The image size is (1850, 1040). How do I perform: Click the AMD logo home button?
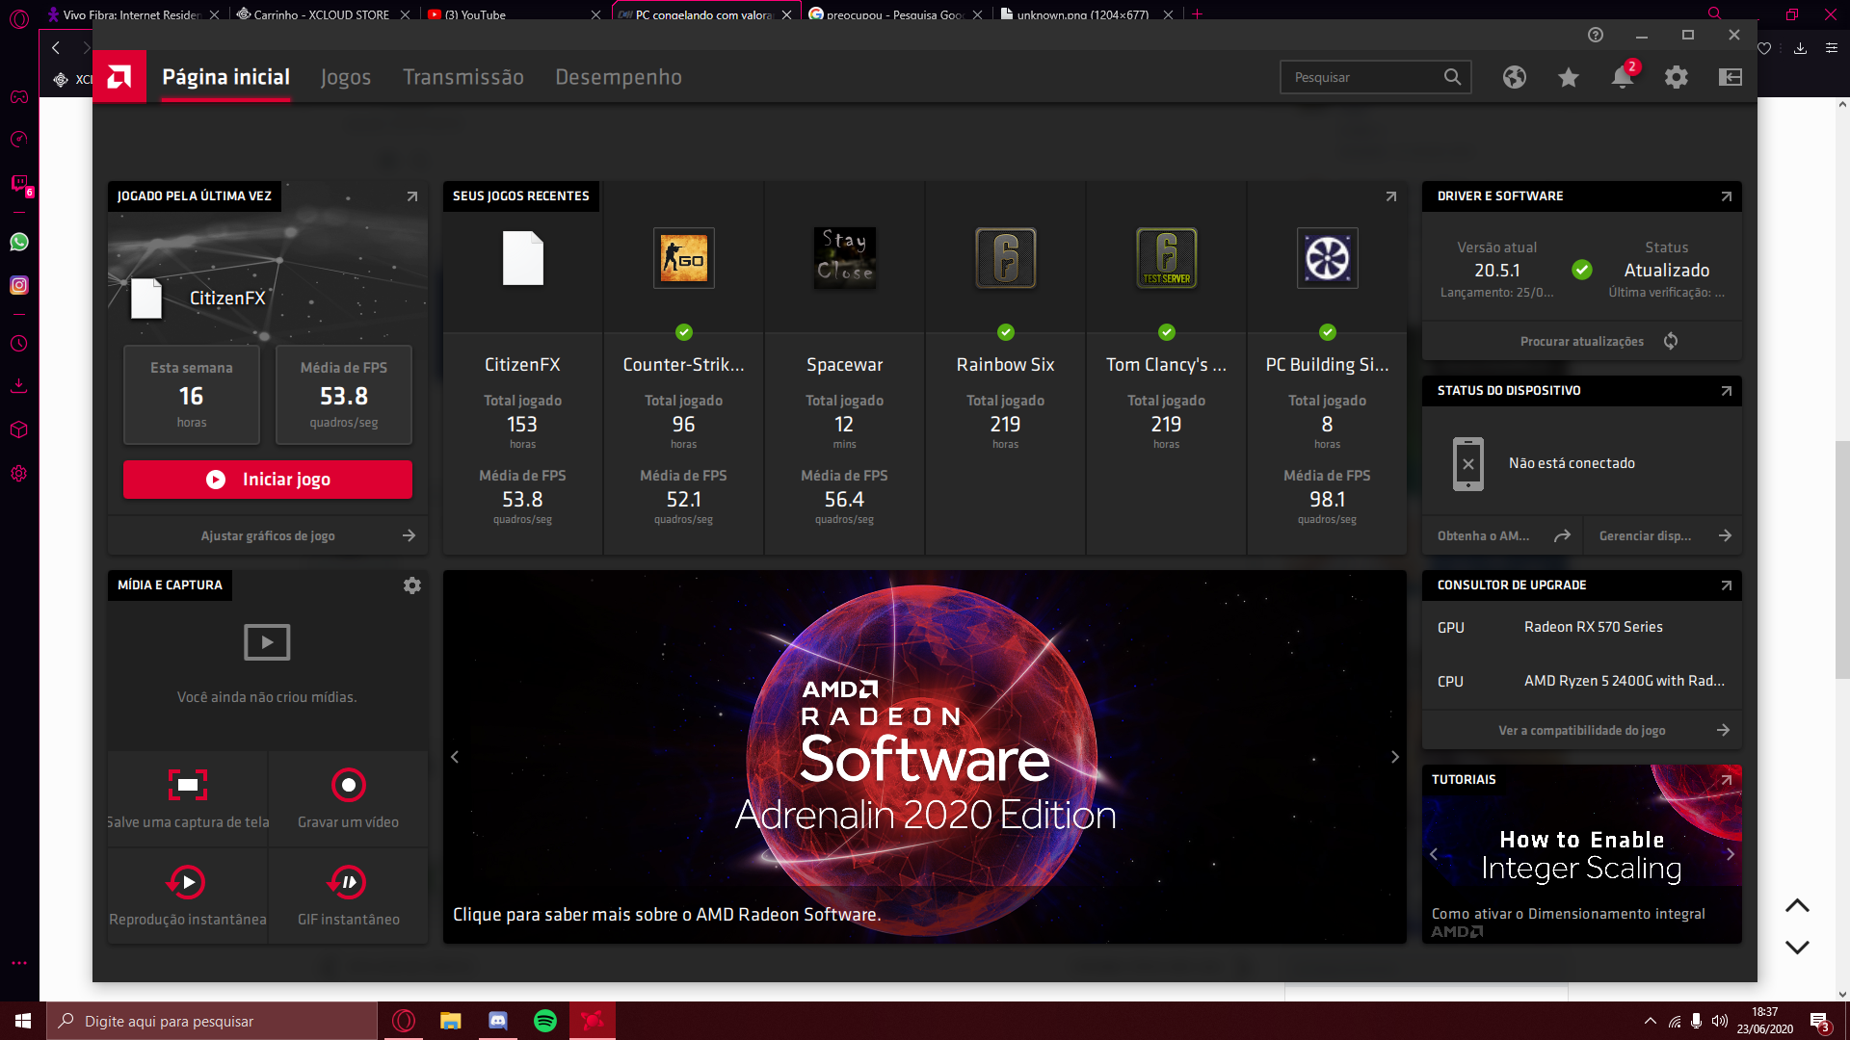tap(119, 76)
